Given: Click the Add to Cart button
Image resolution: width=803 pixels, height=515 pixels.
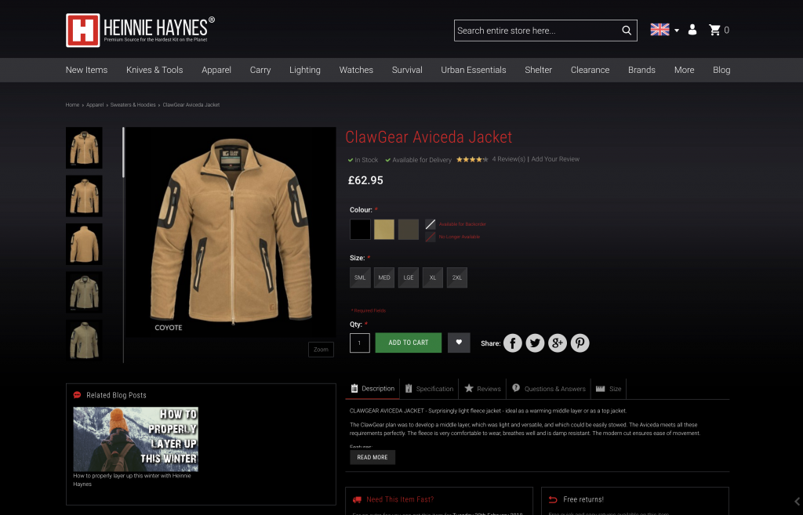Looking at the screenshot, I should [408, 343].
